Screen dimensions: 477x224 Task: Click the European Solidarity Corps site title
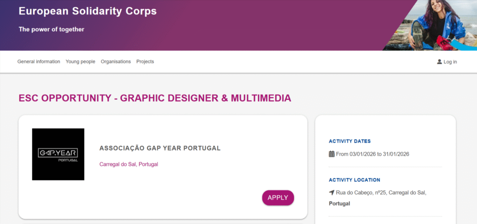[x=88, y=11]
